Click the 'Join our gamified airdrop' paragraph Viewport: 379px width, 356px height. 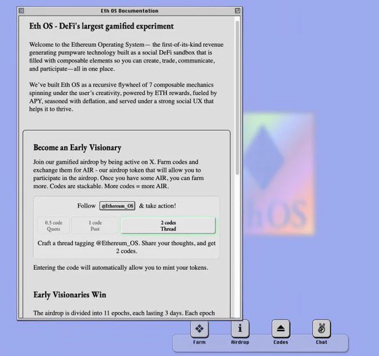pyautogui.click(x=119, y=174)
